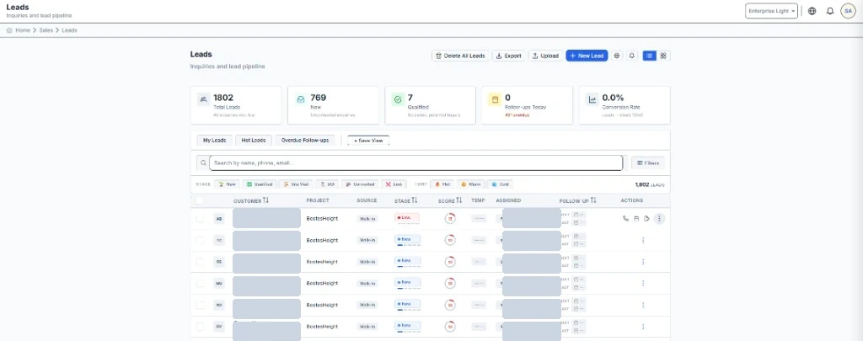Schedule follow-up calendar icon in AB row
This screenshot has width=863, height=341.
click(636, 218)
